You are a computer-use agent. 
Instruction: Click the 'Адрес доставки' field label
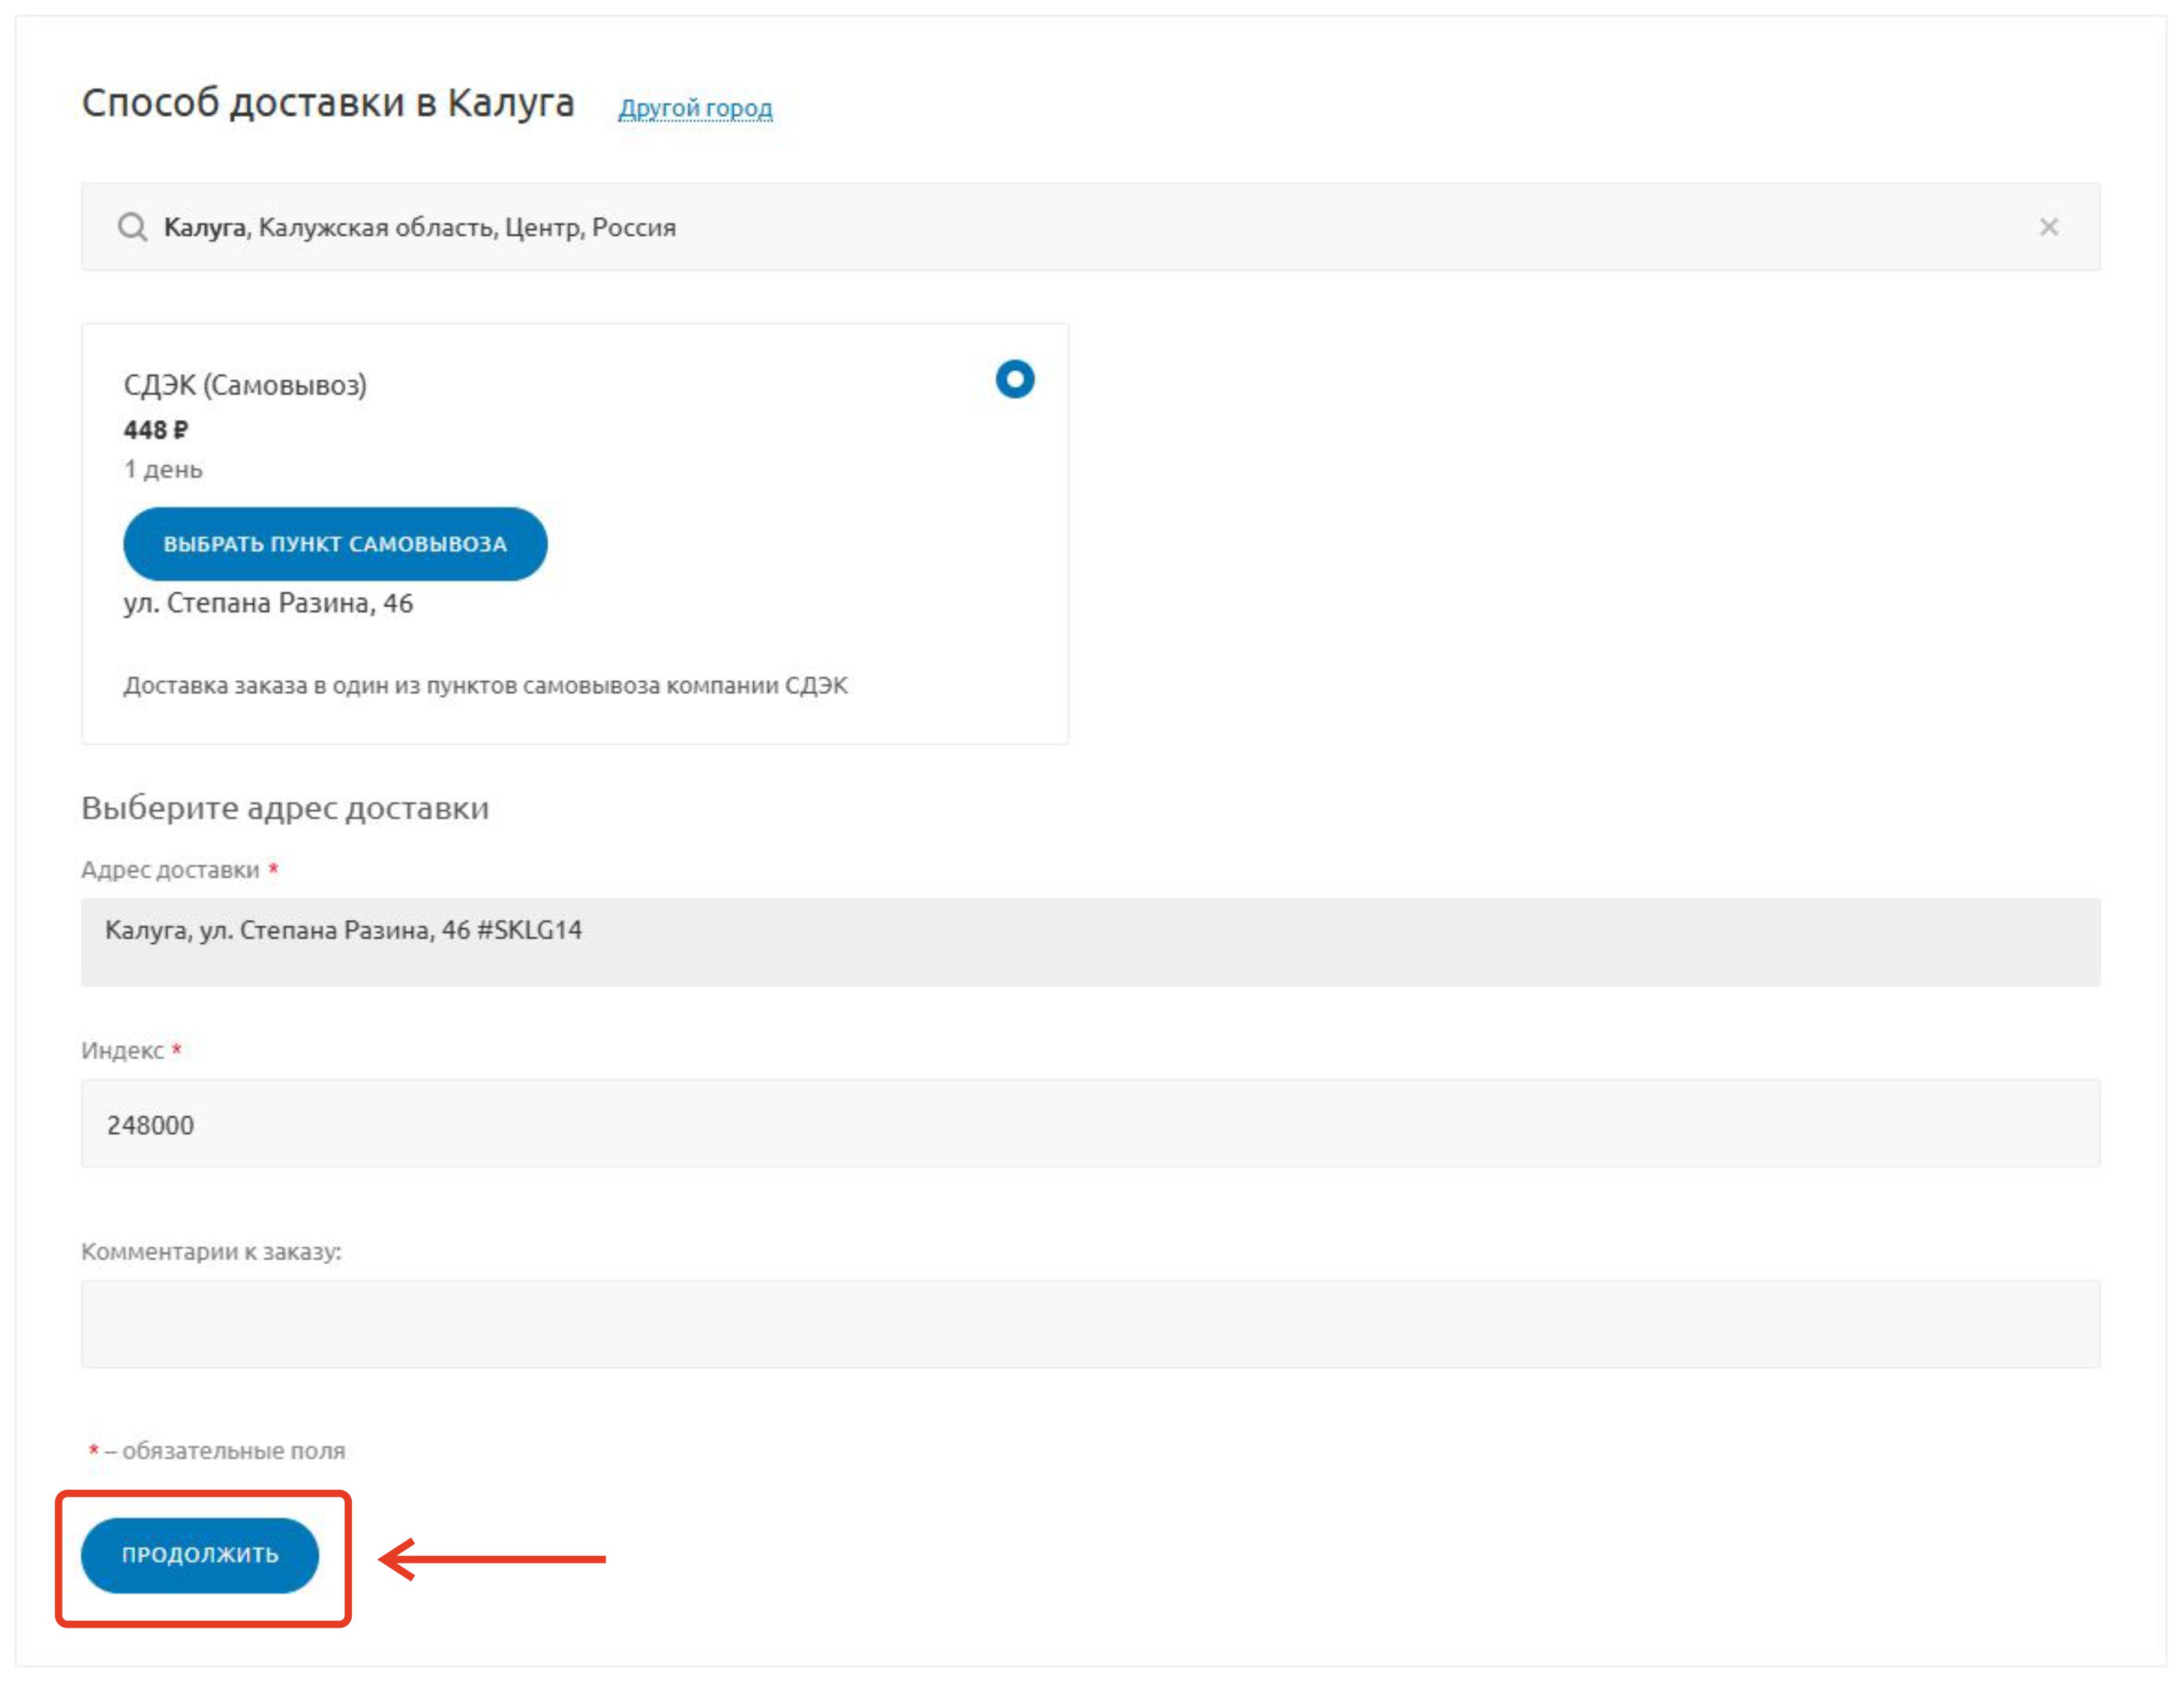170,870
